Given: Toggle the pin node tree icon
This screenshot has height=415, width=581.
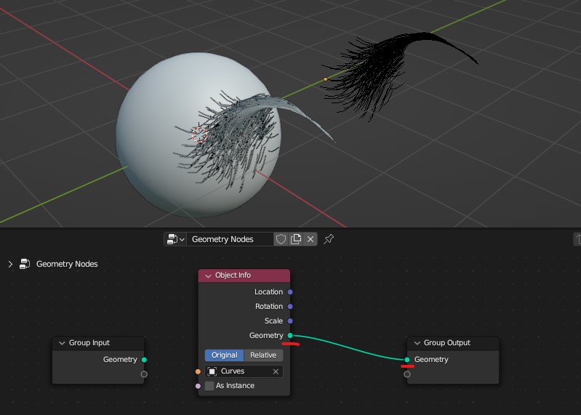Looking at the screenshot, I should tap(329, 239).
